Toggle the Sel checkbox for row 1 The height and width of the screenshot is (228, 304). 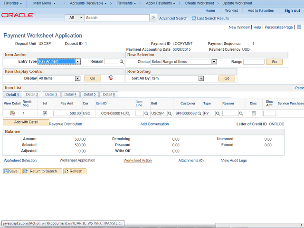click(45, 114)
